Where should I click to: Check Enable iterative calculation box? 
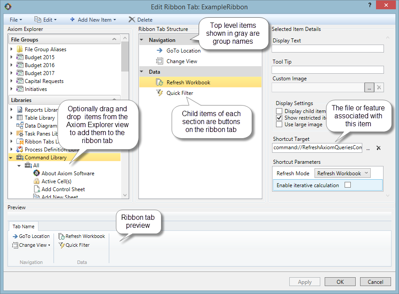coord(348,185)
